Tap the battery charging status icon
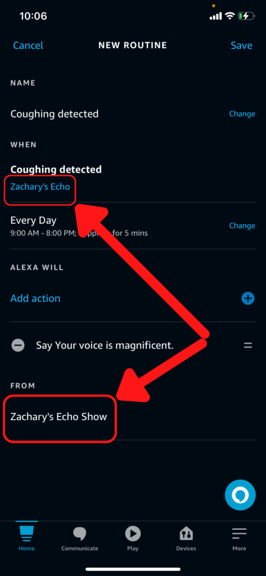 coord(246,16)
